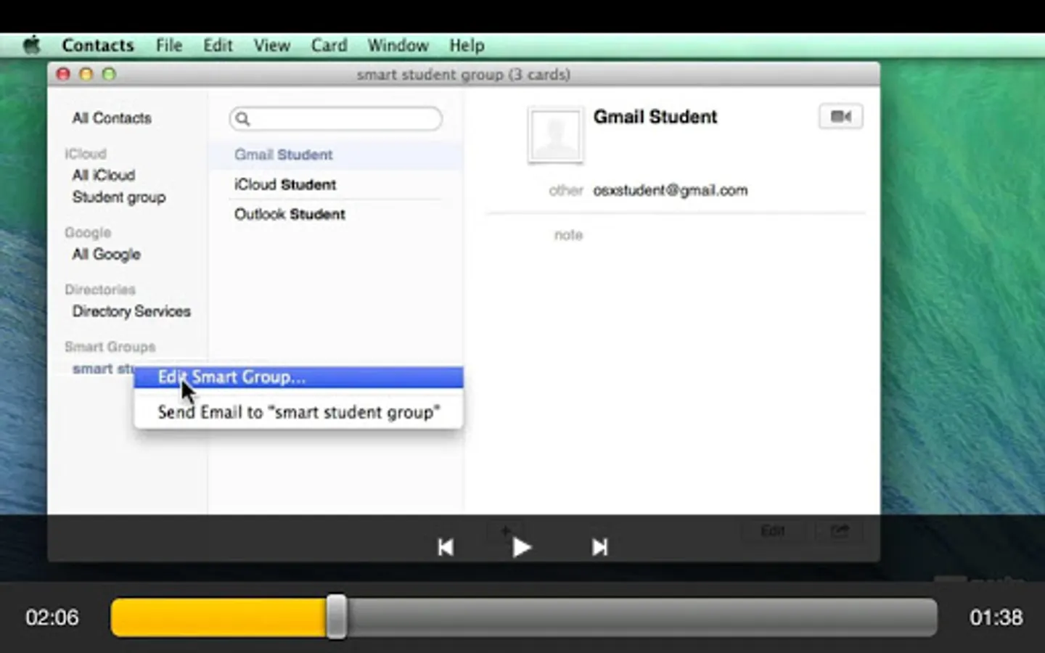Zoom the Contacts window with green button
Screen dimensions: 1045x653
[x=109, y=74]
